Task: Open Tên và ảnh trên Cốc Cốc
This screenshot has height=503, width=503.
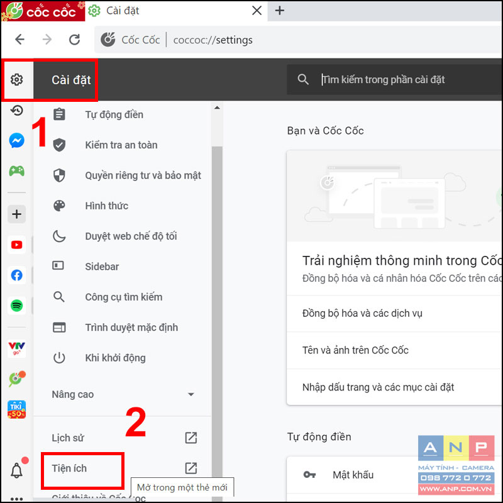Action: point(395,350)
